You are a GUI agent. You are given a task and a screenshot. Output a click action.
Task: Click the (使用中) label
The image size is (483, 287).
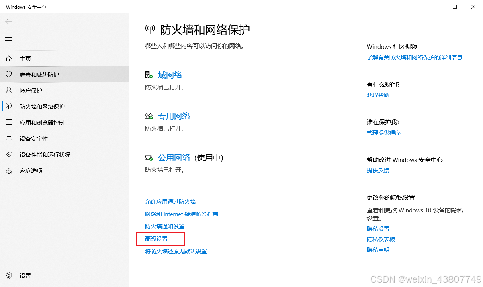[209, 158]
